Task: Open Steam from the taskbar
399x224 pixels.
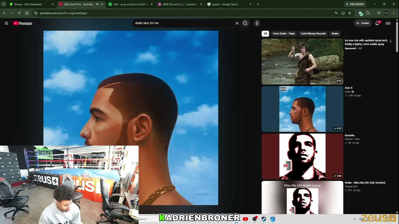Action: pyautogui.click(x=264, y=219)
